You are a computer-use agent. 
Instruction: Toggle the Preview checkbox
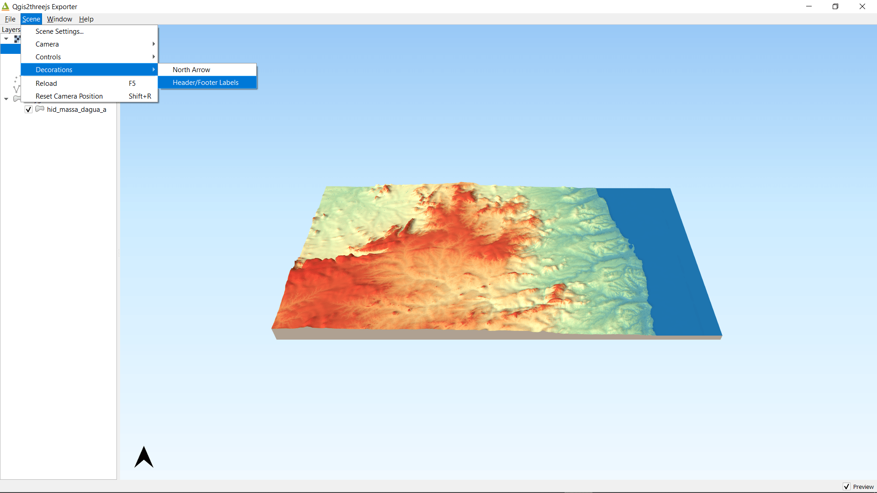click(846, 487)
